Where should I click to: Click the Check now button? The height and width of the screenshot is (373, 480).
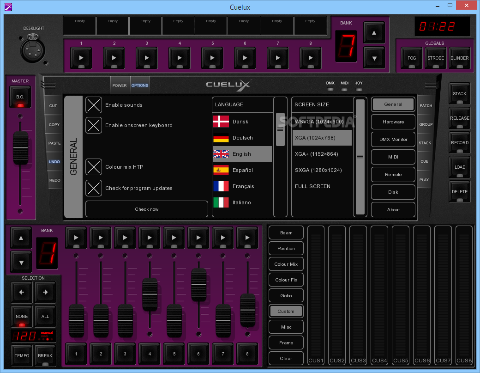pos(147,209)
